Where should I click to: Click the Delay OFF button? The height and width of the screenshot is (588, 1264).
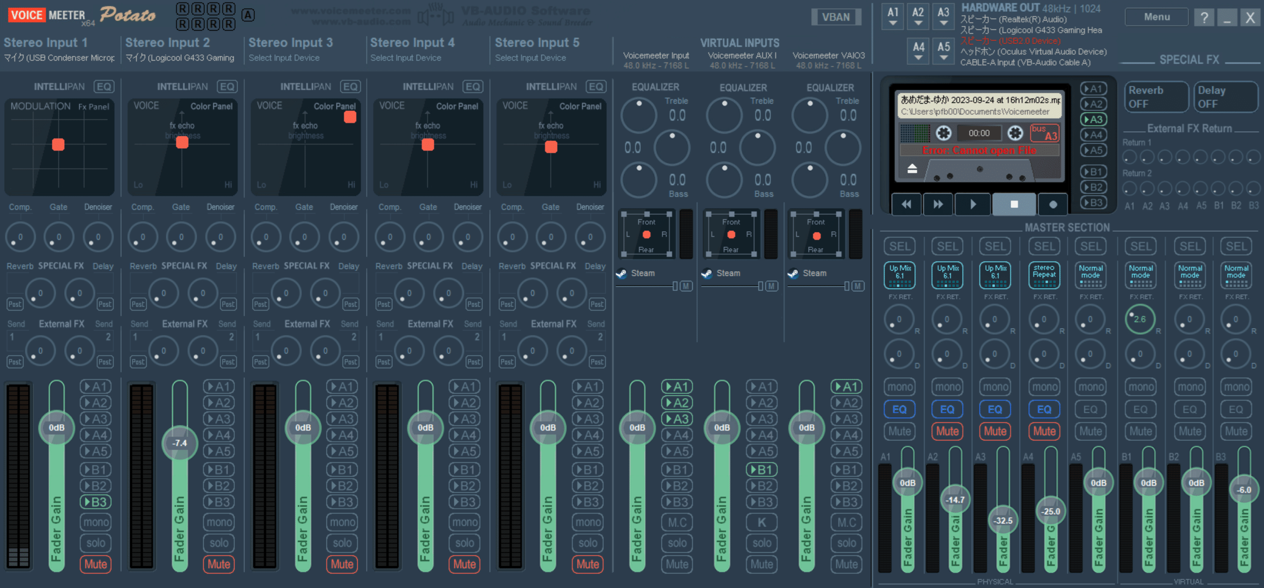[1225, 97]
